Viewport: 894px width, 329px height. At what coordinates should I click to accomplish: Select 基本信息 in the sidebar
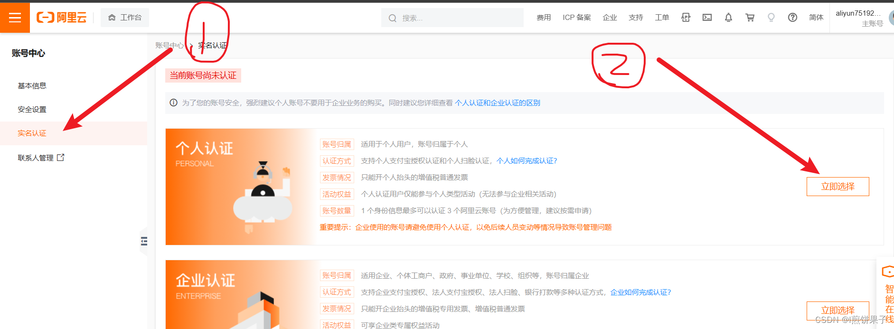pyautogui.click(x=32, y=86)
